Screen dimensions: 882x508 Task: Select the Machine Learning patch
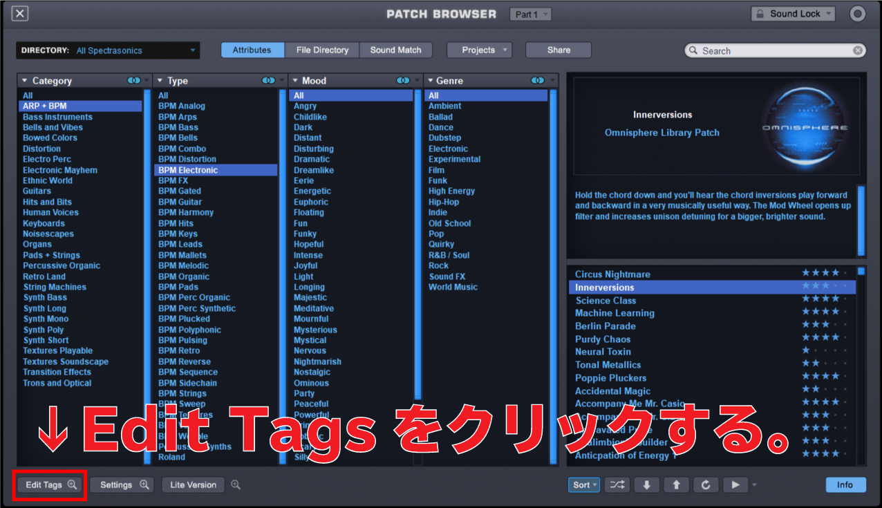(x=614, y=313)
